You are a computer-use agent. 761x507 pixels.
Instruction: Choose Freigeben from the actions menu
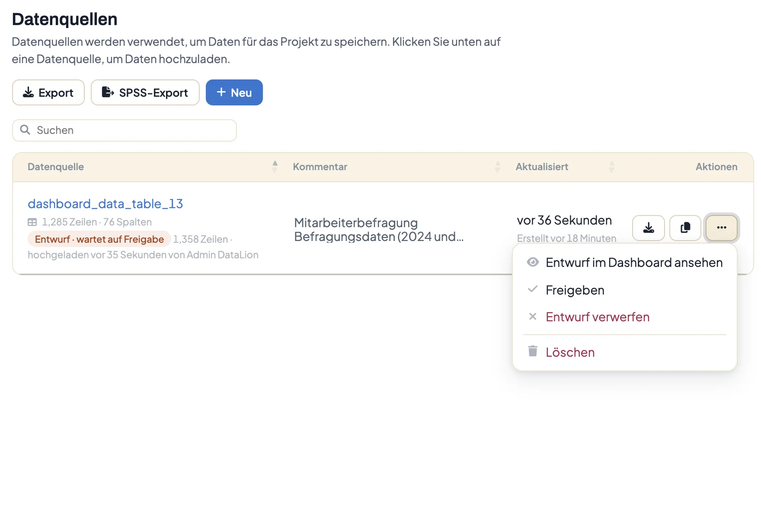tap(624, 290)
